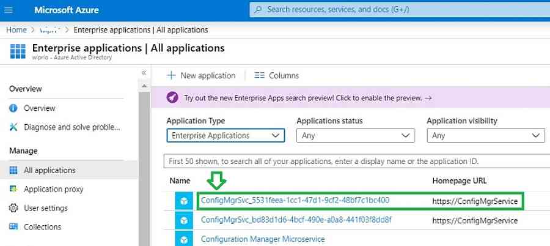This screenshot has width=550, height=246.
Task: Open ConfigMgrSvc_bd83d1d6-4bcf-490e-a0a8-441f03f8dd8f application
Action: [x=296, y=220]
